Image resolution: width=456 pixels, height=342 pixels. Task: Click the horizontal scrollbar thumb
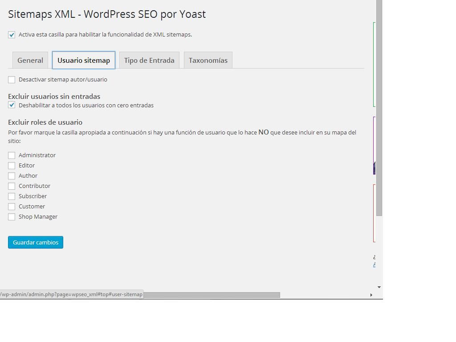212,295
